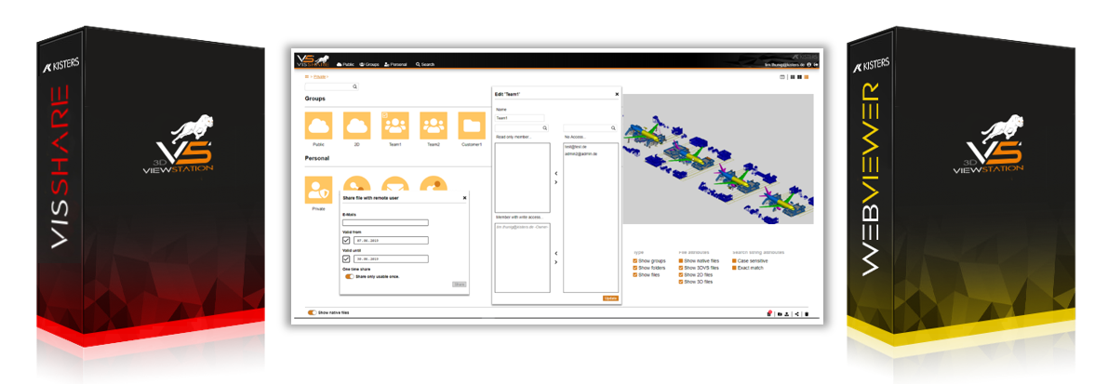Uncheck the Show groups checkbox
This screenshot has height=384, width=1108.
tap(635, 261)
